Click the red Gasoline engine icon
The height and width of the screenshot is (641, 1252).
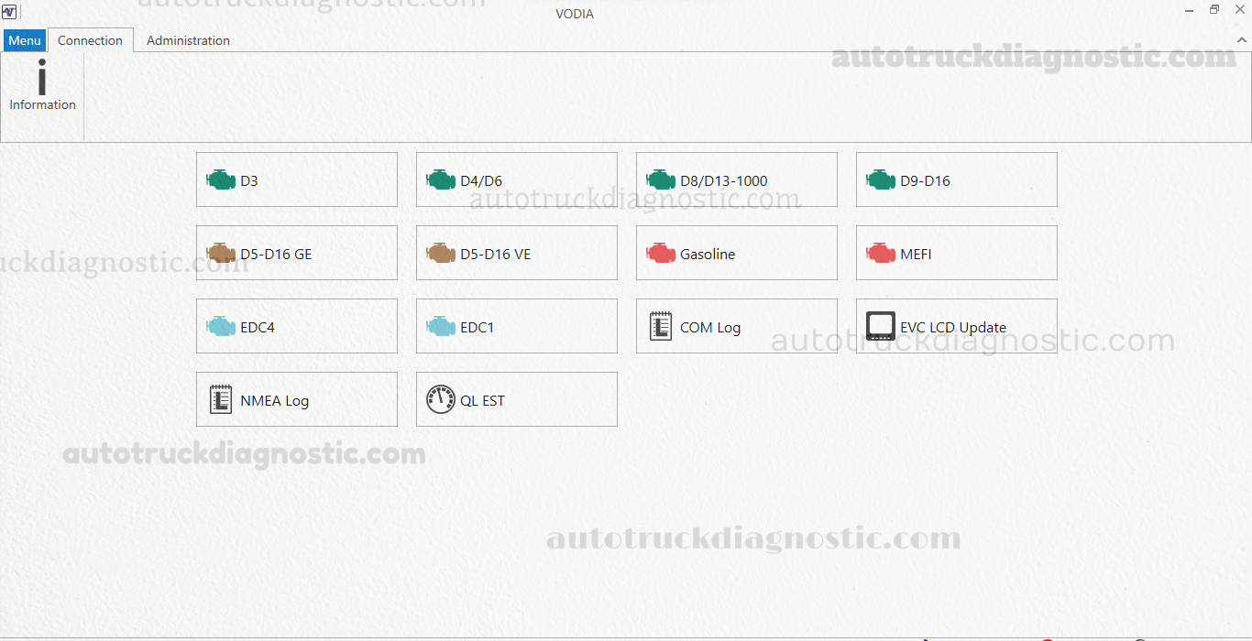[661, 253]
